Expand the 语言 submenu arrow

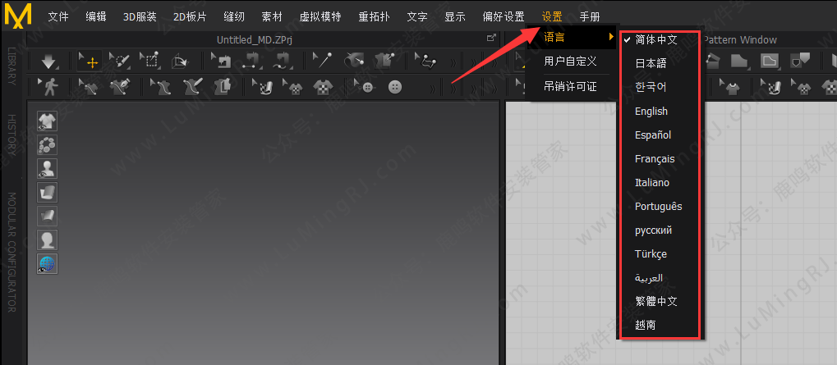(610, 38)
